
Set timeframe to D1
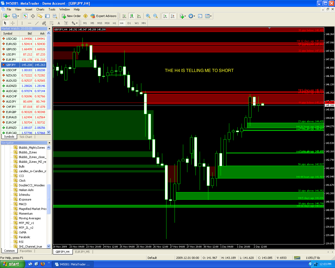click(x=129, y=23)
